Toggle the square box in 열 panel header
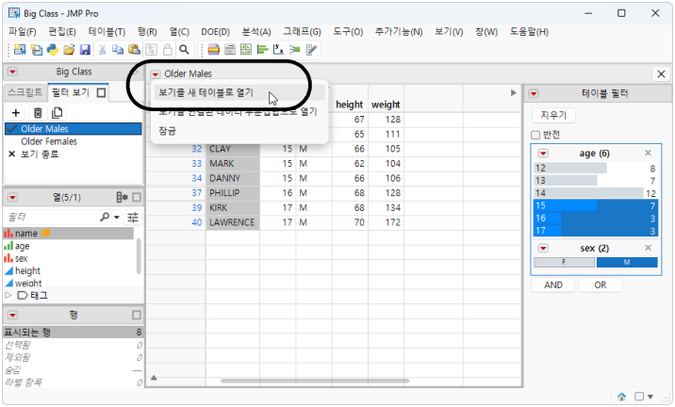 click(x=137, y=198)
